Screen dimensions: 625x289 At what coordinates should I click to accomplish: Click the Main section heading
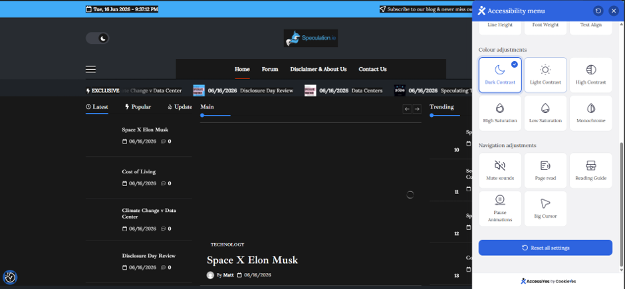point(207,107)
